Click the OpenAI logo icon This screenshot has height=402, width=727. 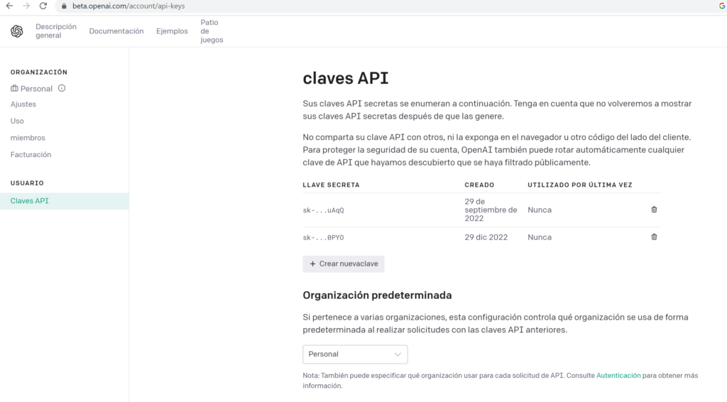pos(17,31)
